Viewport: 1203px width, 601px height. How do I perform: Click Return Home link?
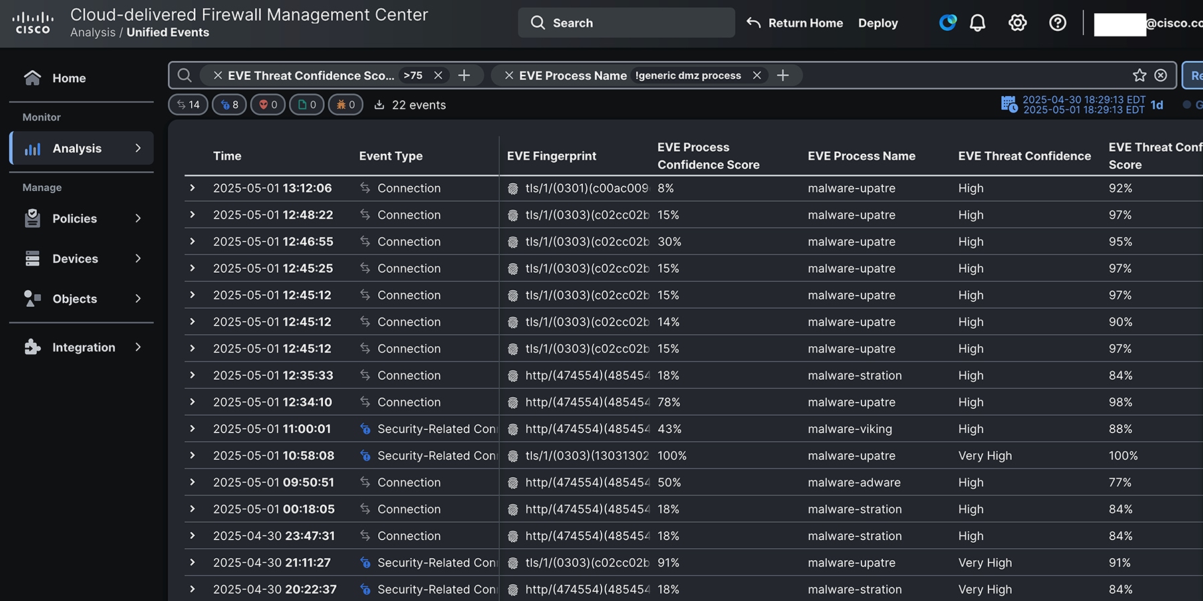(805, 23)
